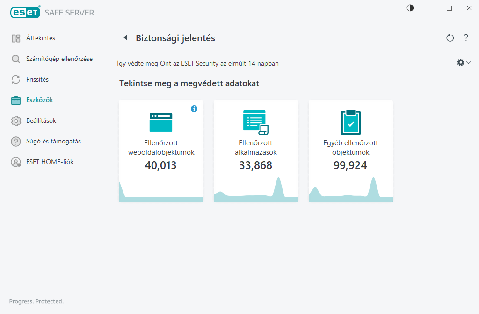
Task: Refresh the security report
Action: 450,38
